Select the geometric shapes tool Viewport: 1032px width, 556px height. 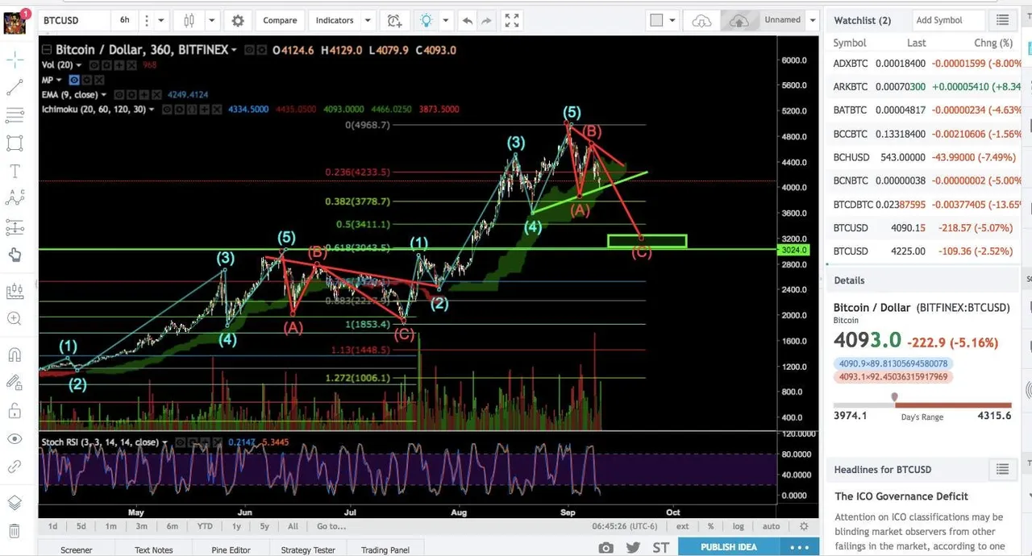click(15, 143)
